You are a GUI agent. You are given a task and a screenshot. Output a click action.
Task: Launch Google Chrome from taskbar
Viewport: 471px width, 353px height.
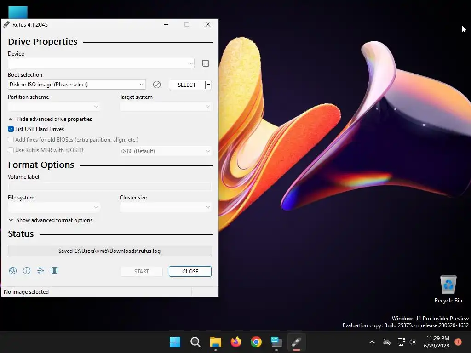click(256, 342)
